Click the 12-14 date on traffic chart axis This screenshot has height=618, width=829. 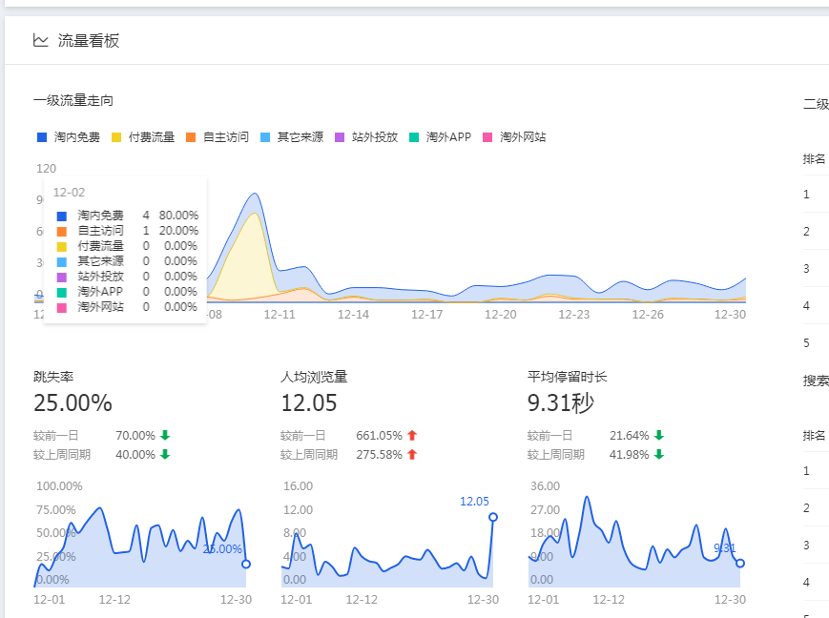click(353, 314)
